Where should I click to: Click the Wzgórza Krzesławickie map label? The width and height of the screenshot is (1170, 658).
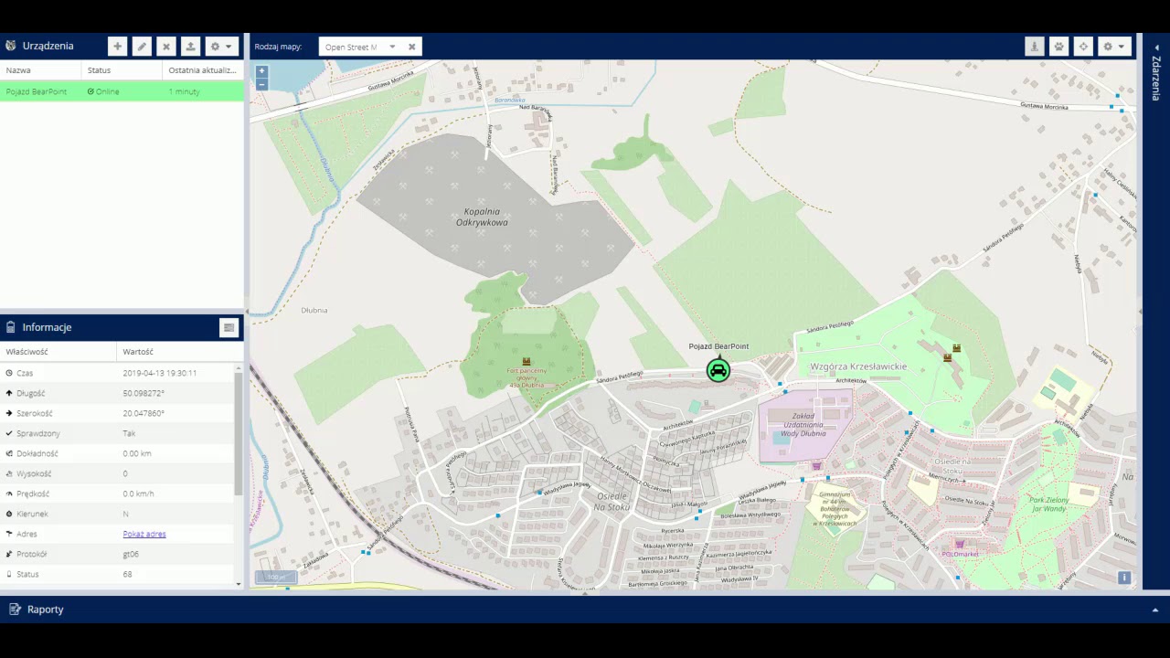[x=858, y=366]
